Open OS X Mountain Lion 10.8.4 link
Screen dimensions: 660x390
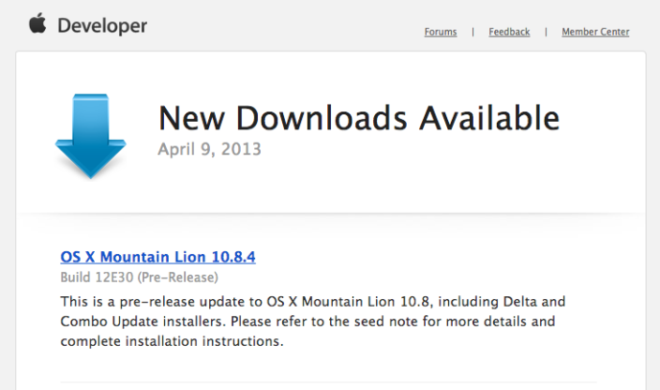[157, 257]
